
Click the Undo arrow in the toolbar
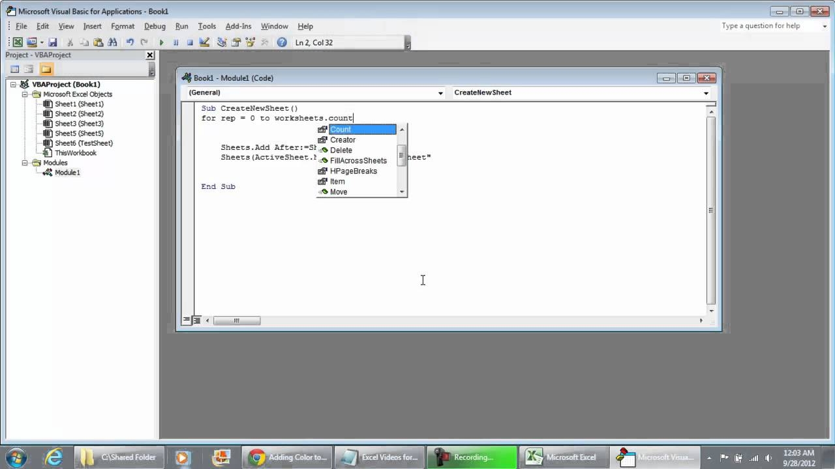130,42
